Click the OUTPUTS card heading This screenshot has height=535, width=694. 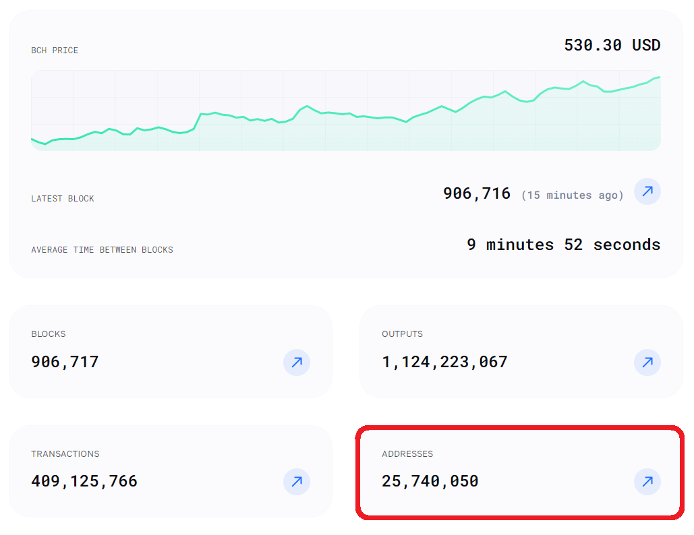pos(402,334)
